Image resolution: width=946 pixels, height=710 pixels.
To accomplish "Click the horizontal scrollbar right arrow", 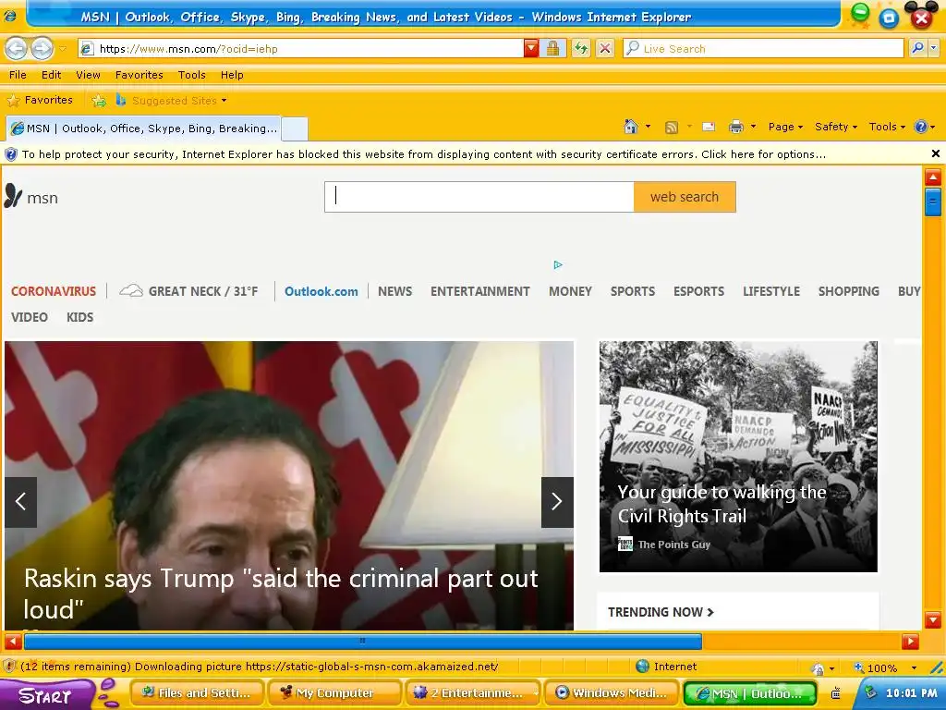I will [x=910, y=642].
